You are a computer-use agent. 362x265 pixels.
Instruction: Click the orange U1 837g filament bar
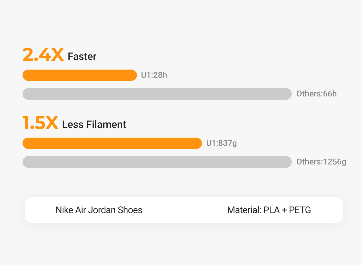tap(112, 143)
